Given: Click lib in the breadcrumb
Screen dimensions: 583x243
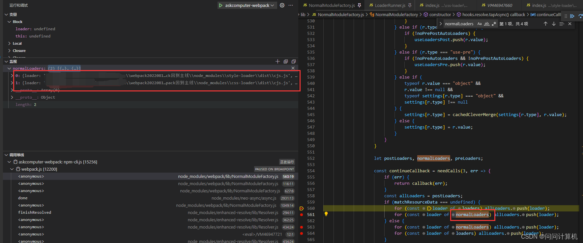Looking at the screenshot, I should tap(303, 14).
